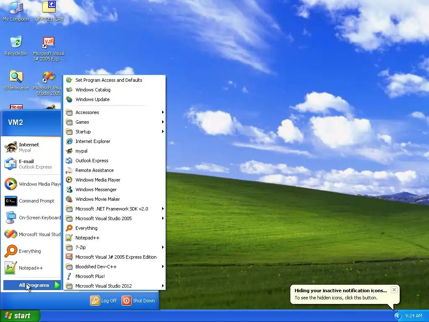The image size is (429, 322).
Task: Close the notification icons balloon tip
Action: pyautogui.click(x=394, y=290)
